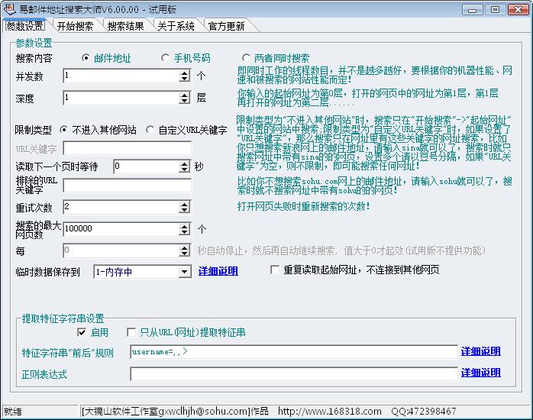Select 自定义URL关键字 restriction type
Viewport: 533px width, 420px height.
pos(150,130)
